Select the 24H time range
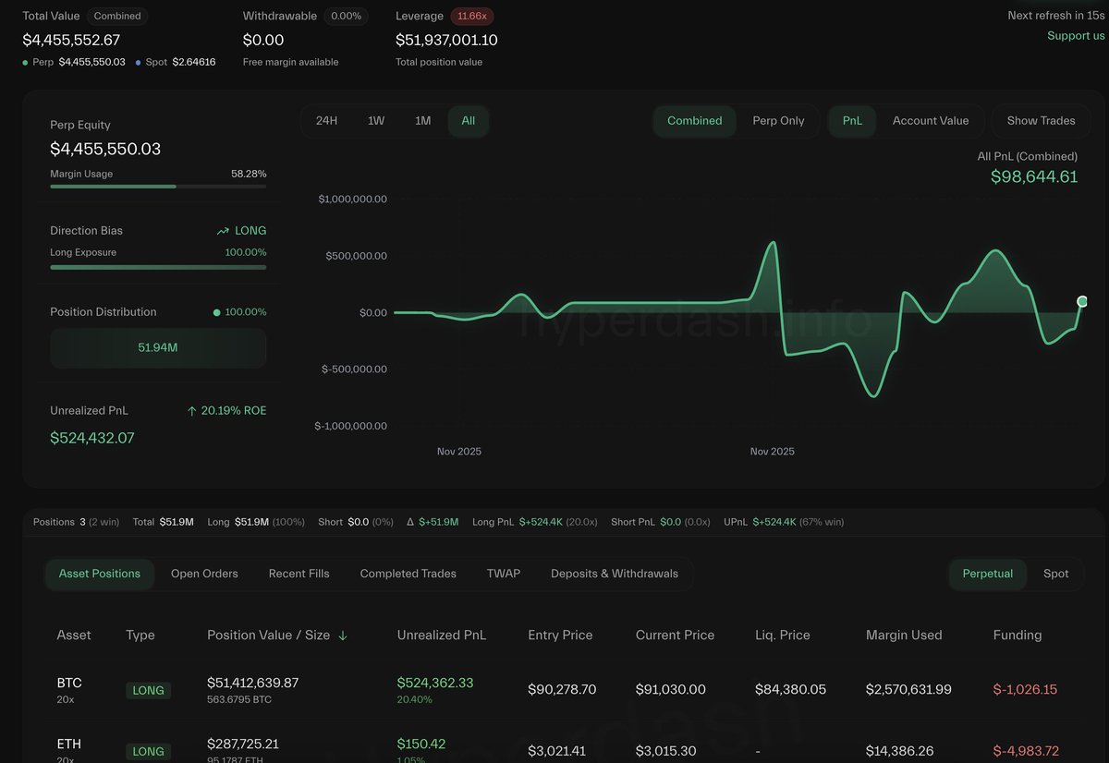 click(326, 121)
